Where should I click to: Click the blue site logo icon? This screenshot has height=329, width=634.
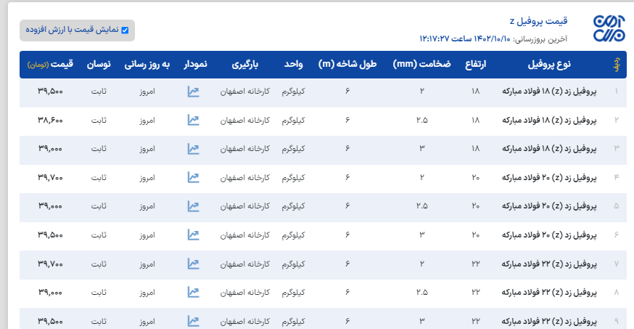click(x=608, y=30)
